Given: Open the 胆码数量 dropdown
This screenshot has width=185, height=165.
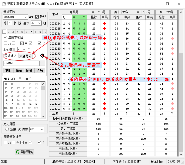Looking at the screenshot, I should 24,49.
